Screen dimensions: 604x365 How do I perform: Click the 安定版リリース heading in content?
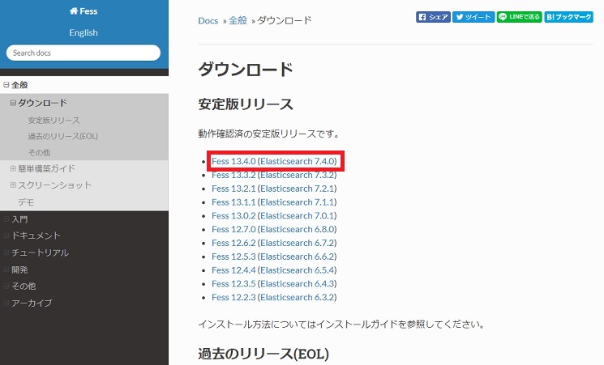click(246, 104)
